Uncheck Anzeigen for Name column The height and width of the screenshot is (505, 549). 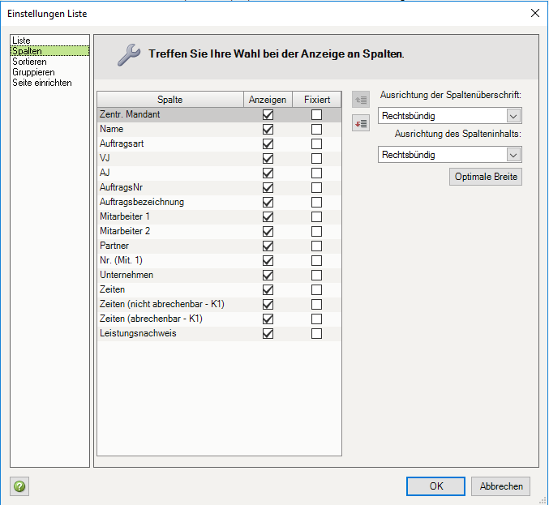pos(268,130)
